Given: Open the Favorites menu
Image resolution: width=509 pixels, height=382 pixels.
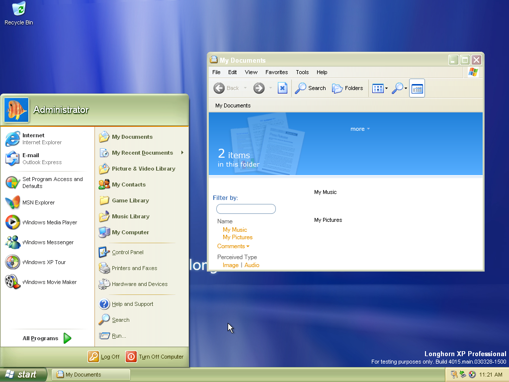Looking at the screenshot, I should pos(276,72).
